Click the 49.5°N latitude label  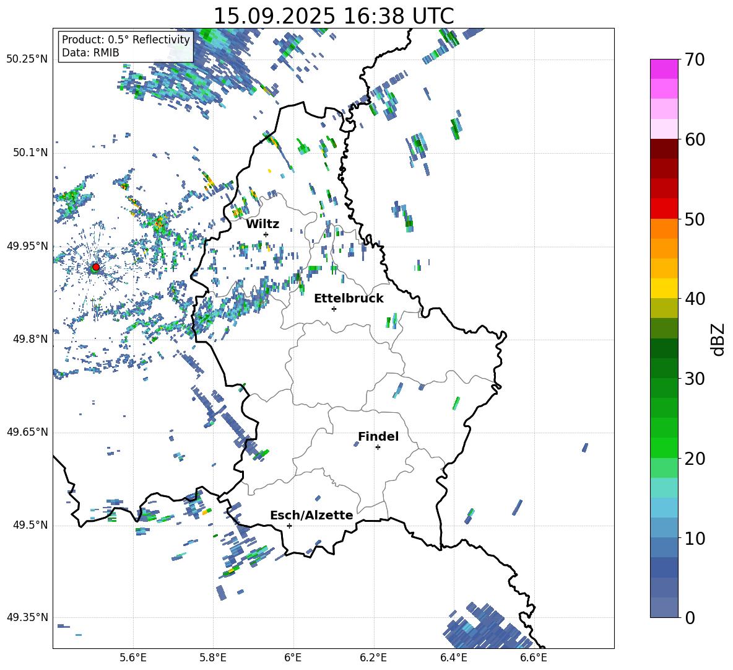[30, 526]
